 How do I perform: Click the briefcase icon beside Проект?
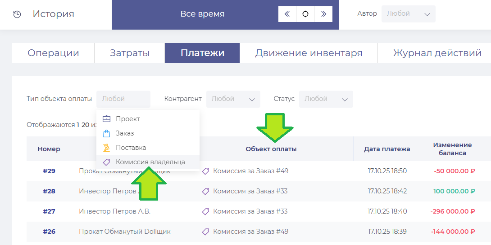pyautogui.click(x=106, y=119)
